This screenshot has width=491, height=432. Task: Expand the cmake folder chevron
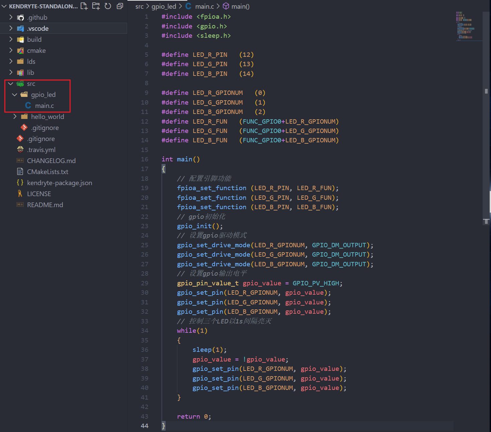coord(11,50)
